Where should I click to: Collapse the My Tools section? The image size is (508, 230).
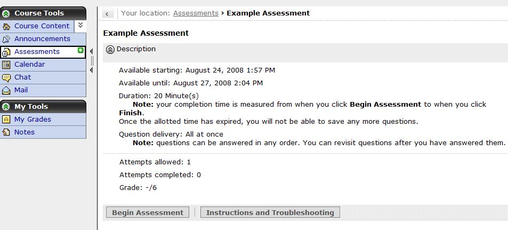click(6, 107)
